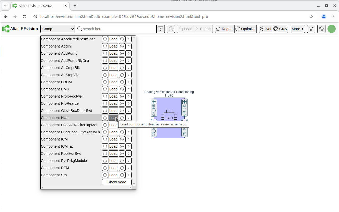Open the info icon in the toolbar

(x=171, y=29)
